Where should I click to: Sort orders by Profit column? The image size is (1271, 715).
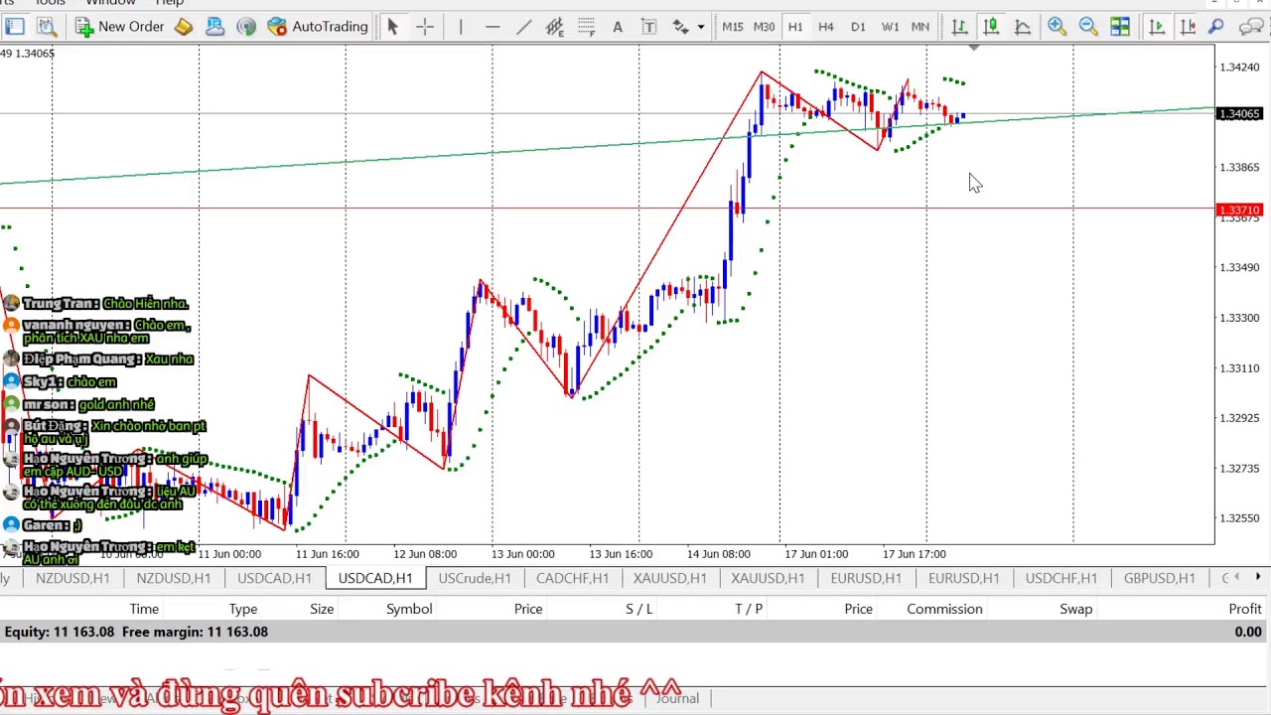tap(1245, 609)
